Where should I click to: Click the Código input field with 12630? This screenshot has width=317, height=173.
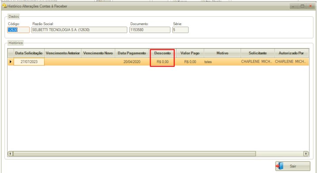pos(19,30)
